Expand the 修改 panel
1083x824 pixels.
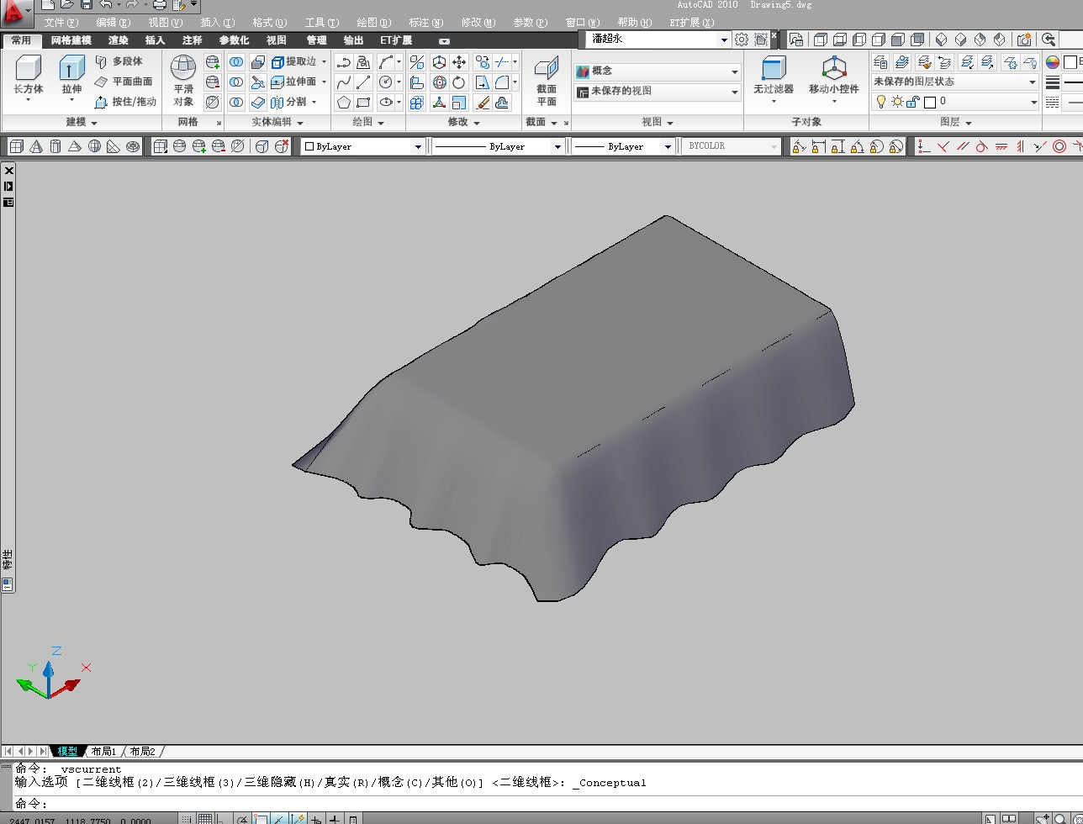[x=477, y=123]
